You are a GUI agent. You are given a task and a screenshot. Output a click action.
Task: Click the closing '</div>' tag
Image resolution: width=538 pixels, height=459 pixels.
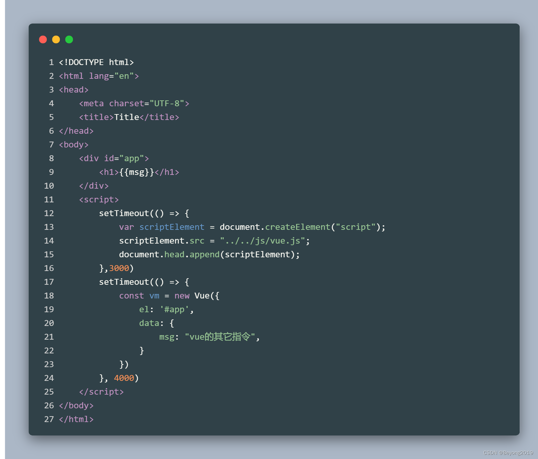click(x=94, y=186)
